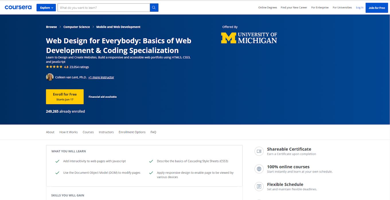Open the Explore dropdown menu
The width and height of the screenshot is (390, 200).
(x=46, y=8)
